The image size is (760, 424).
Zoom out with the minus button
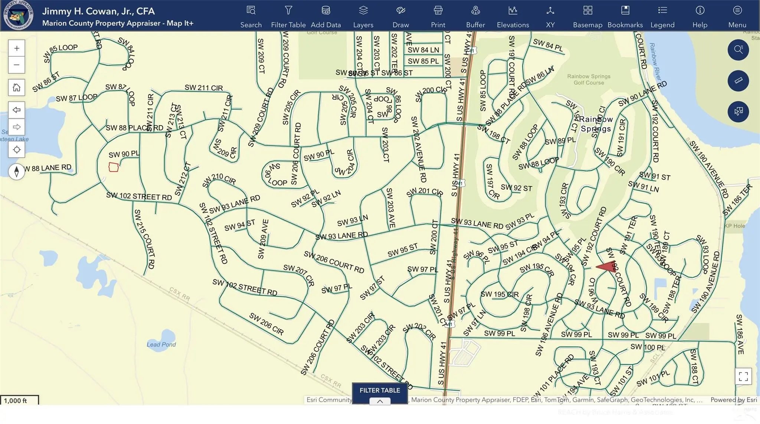[17, 65]
